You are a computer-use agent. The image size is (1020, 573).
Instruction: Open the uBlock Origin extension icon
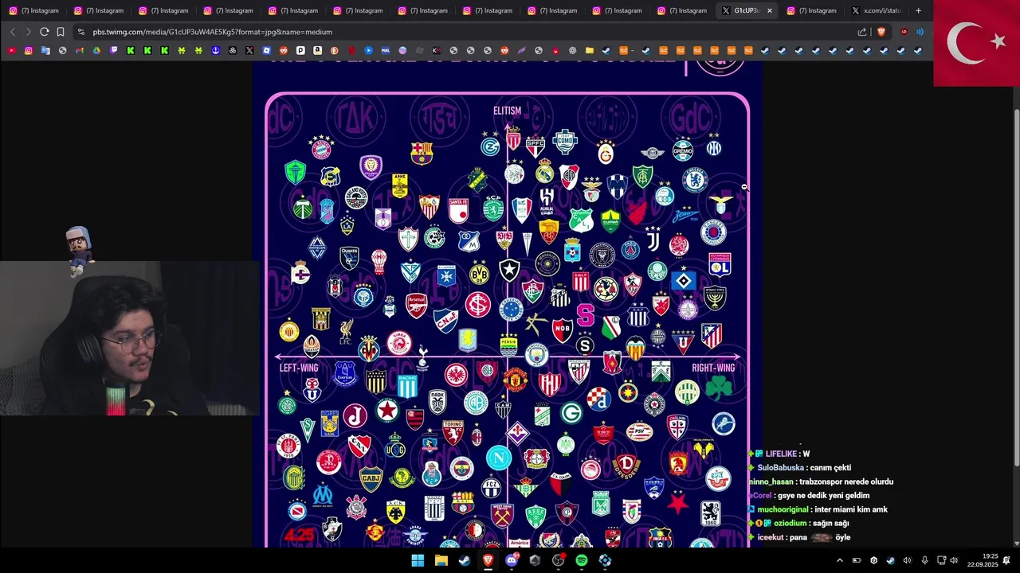pos(904,32)
